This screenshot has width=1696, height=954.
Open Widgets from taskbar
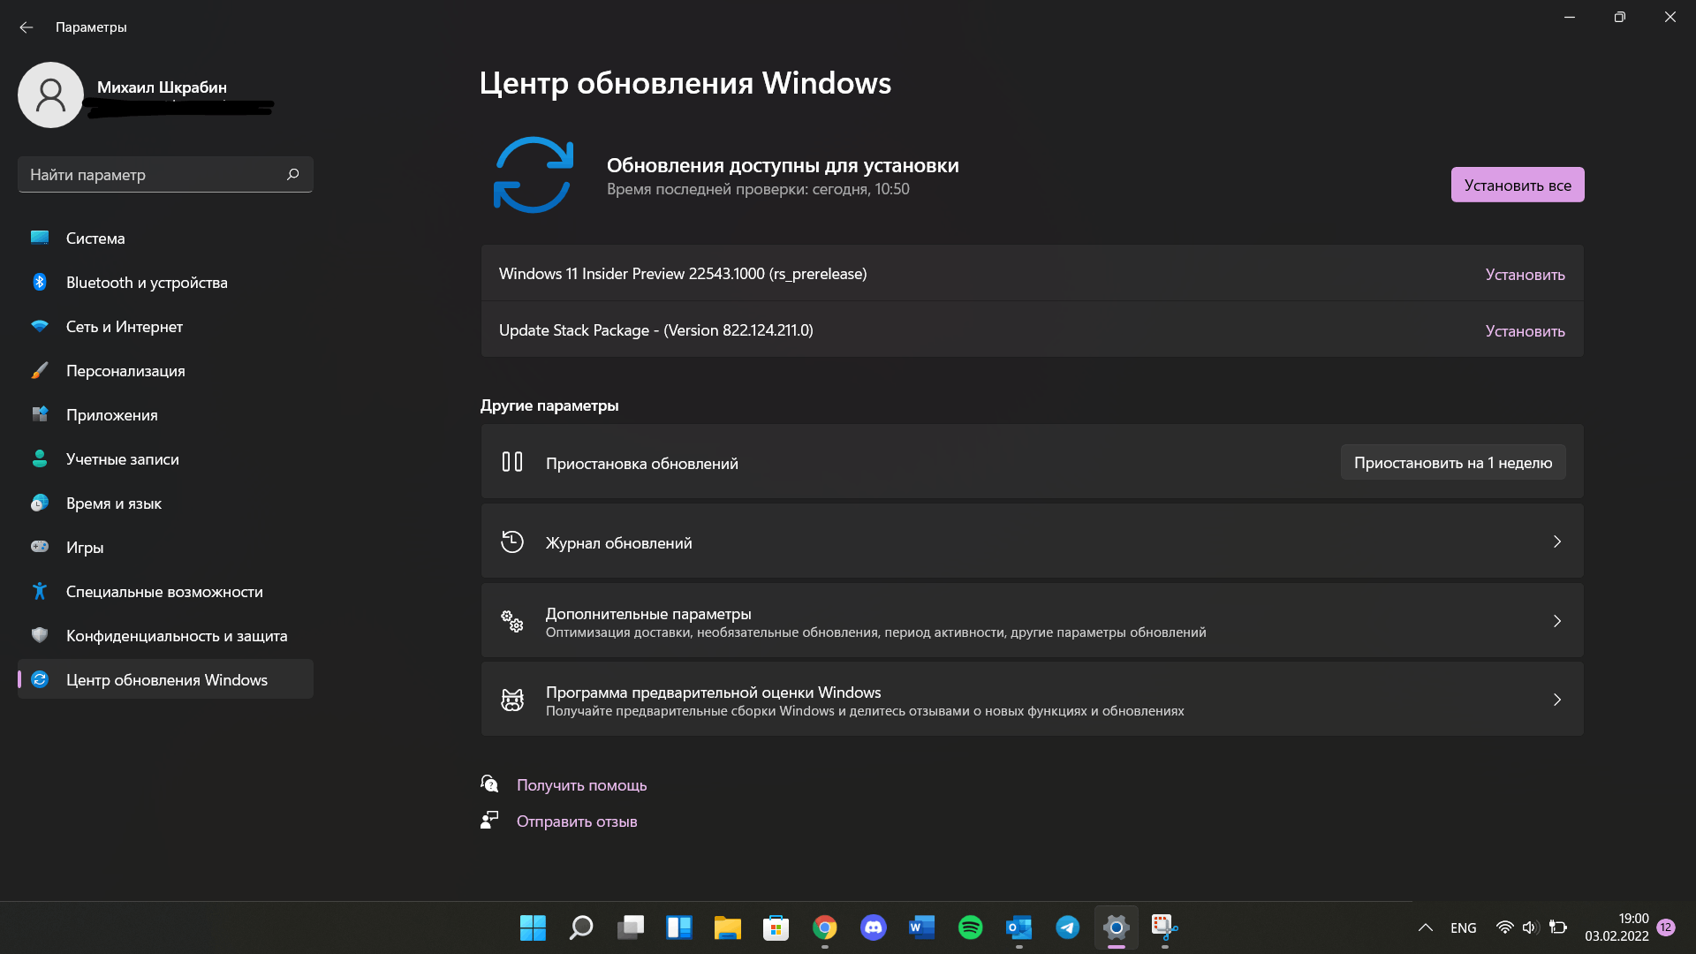click(678, 927)
